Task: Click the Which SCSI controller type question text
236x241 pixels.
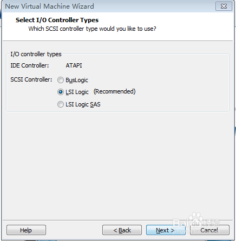Action: [92, 29]
